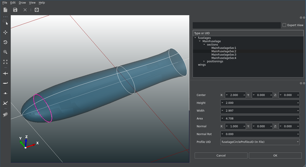Activate the pan/move view tool
The width and height of the screenshot is (306, 167).
pos(5,33)
